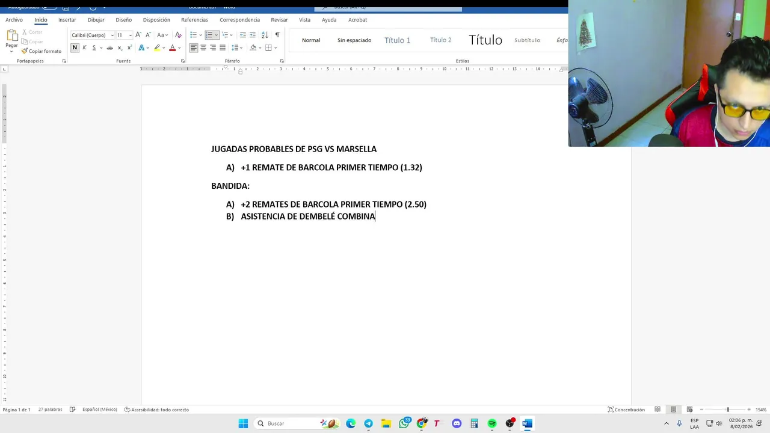The width and height of the screenshot is (770, 433).
Task: Click 27 palabras word count
Action: (50, 410)
